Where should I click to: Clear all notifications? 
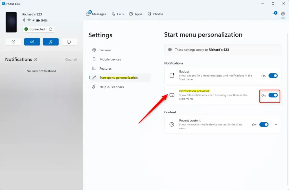(x=71, y=59)
